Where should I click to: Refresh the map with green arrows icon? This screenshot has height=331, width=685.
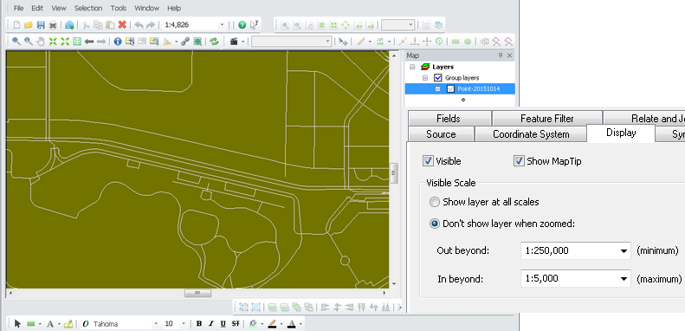pos(214,42)
